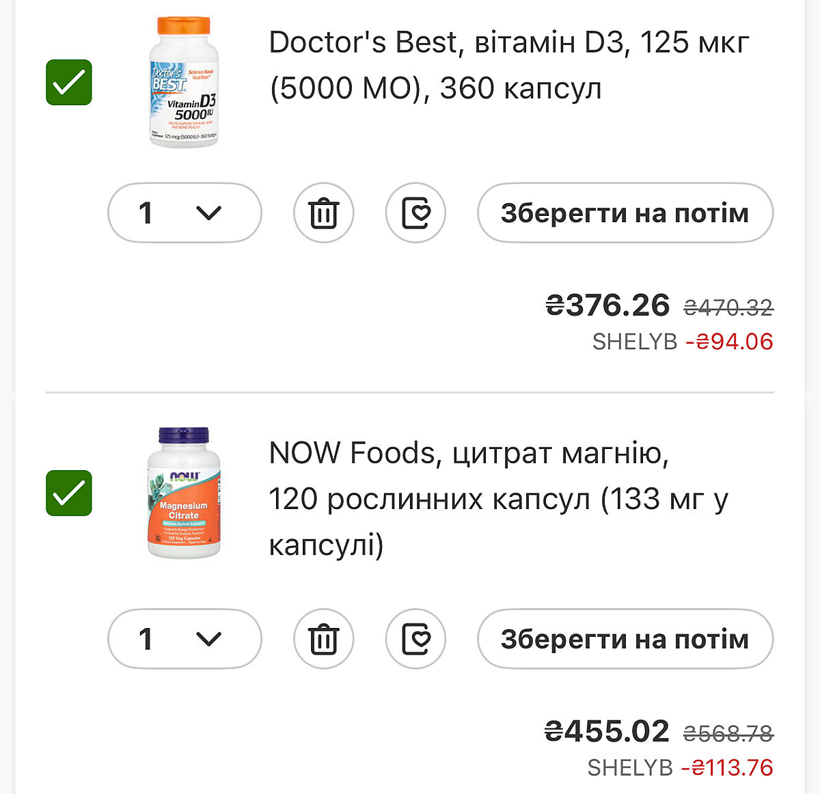Click the crossed-out ₴568.78 original price
The image size is (820, 794).
click(728, 734)
